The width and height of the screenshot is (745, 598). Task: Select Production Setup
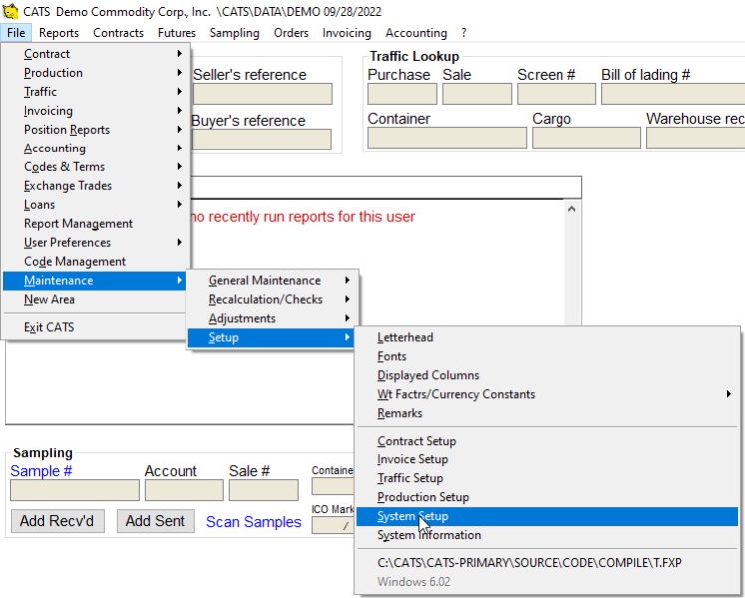pos(548,497)
